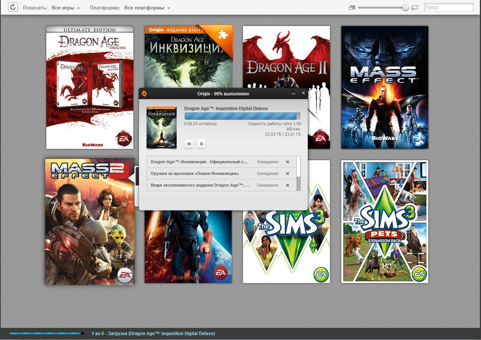Click the bottom status bar progress bar

(46, 333)
